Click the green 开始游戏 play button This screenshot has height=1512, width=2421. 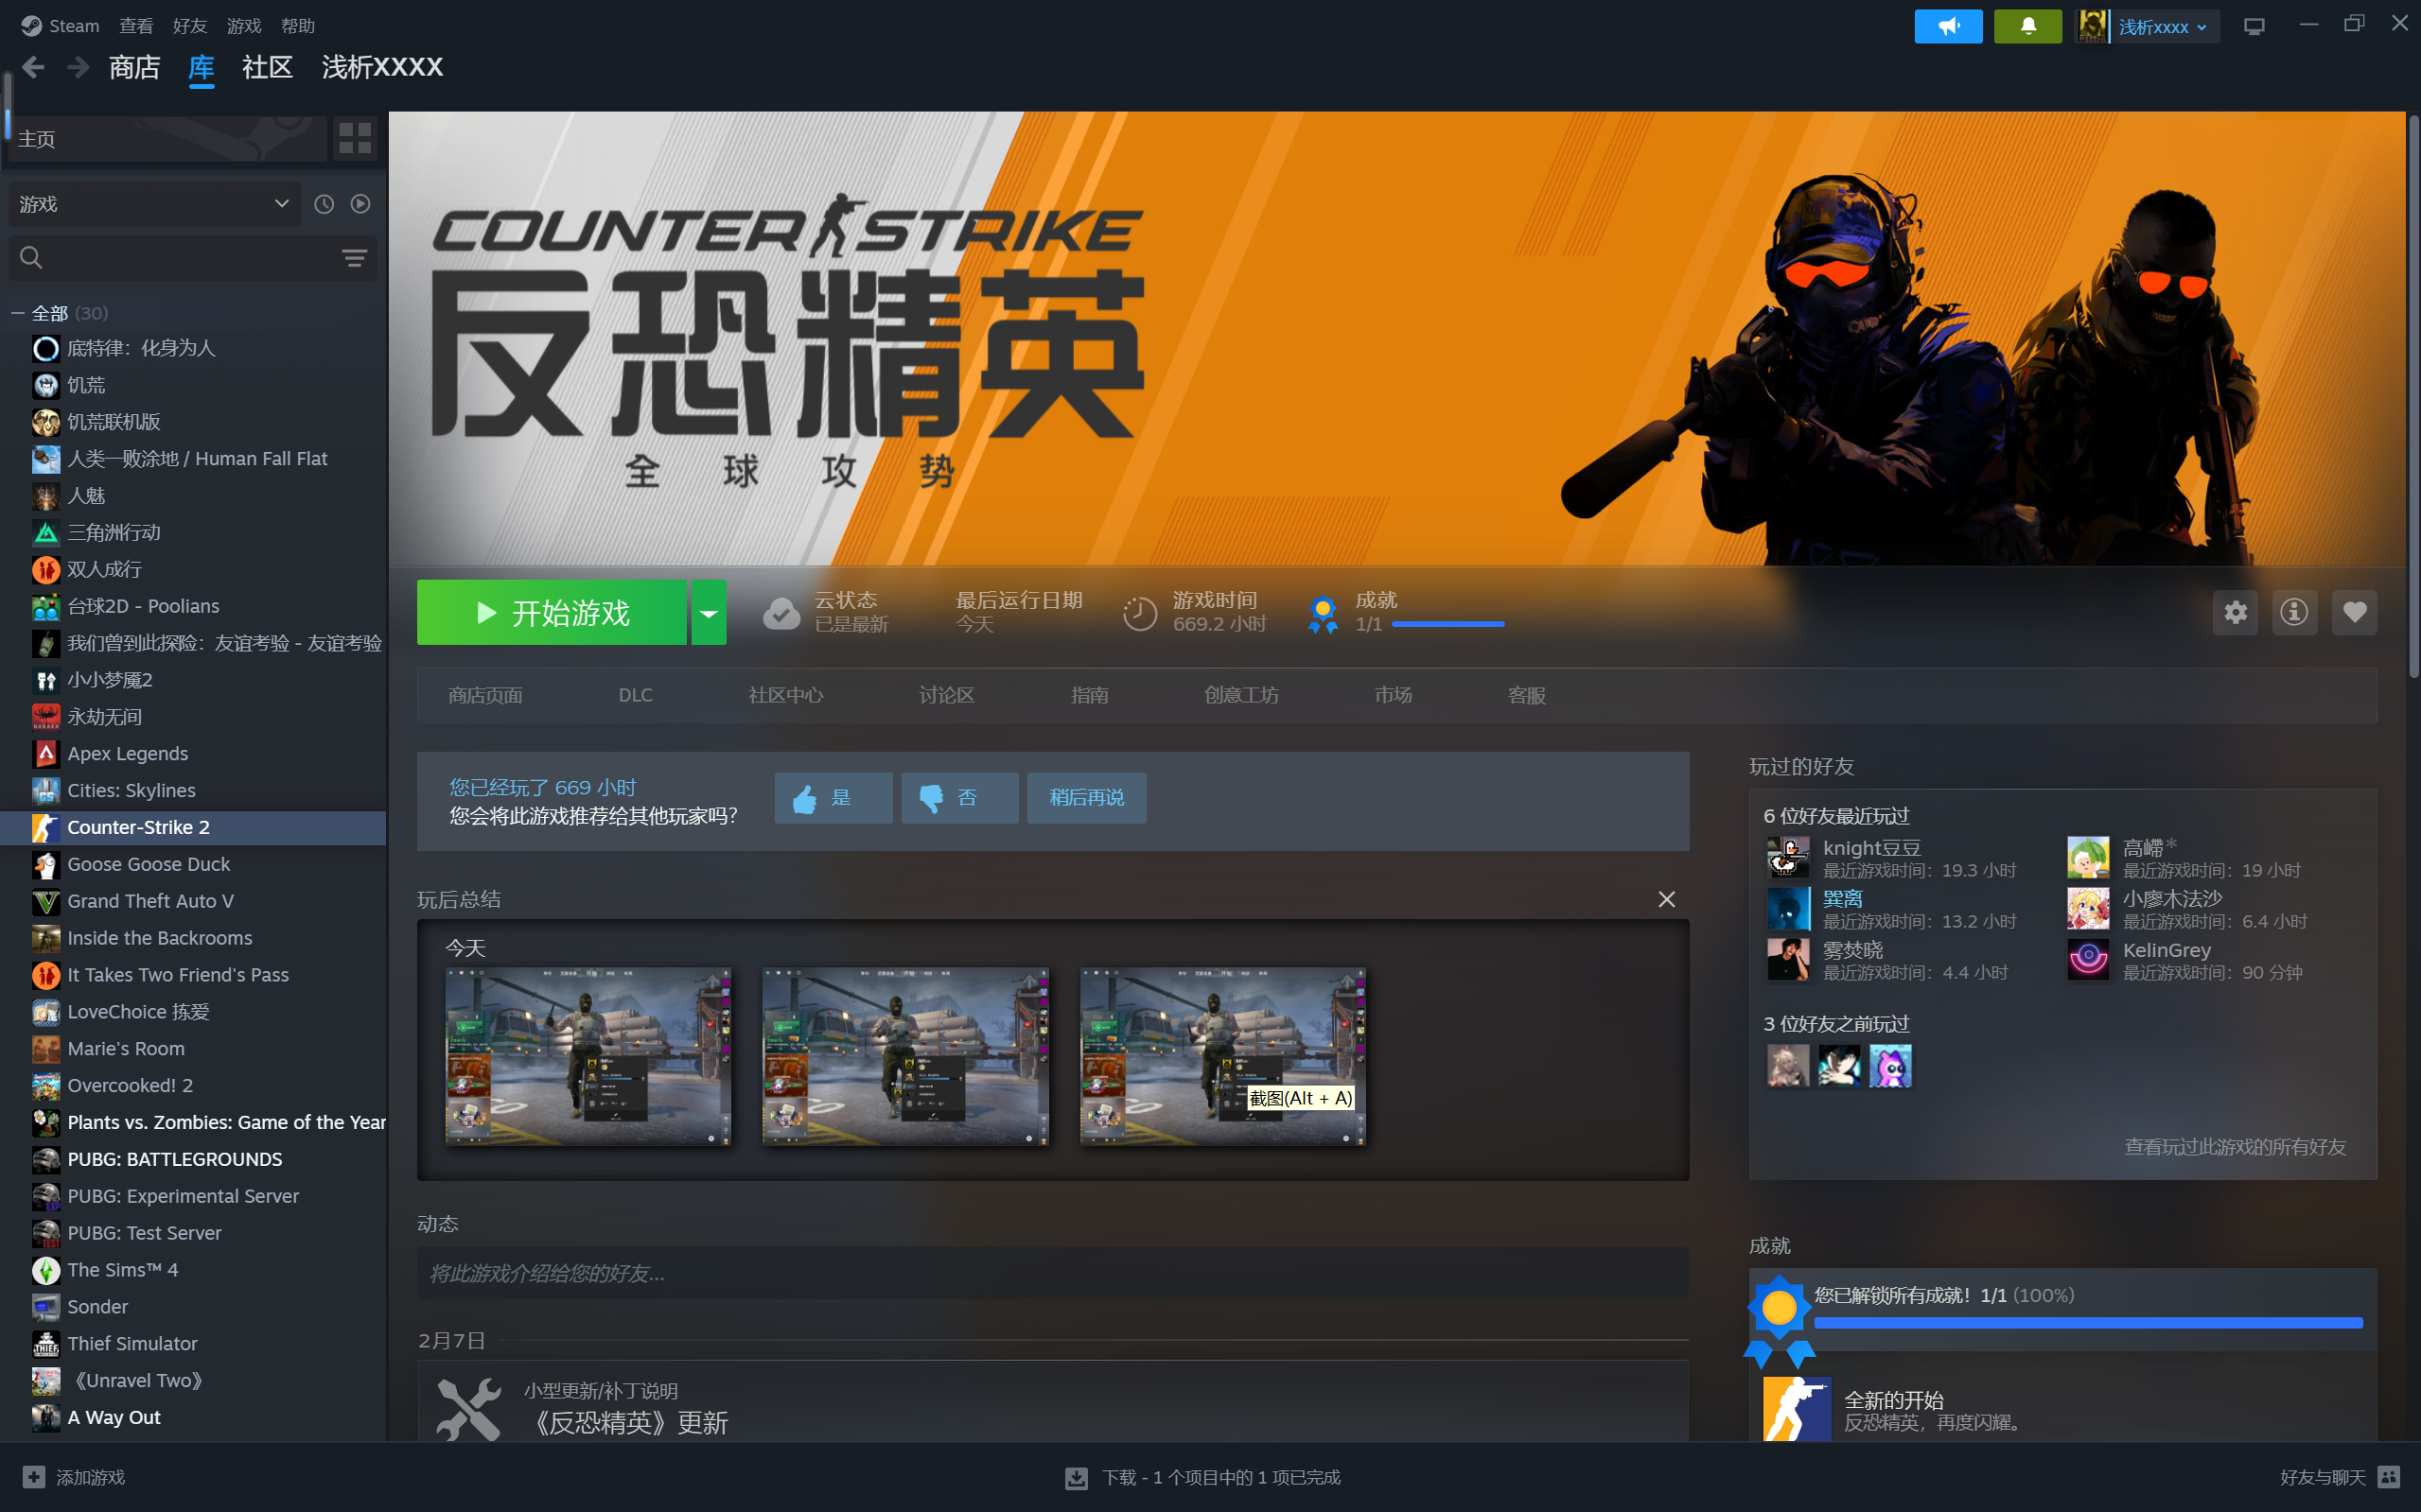(552, 612)
